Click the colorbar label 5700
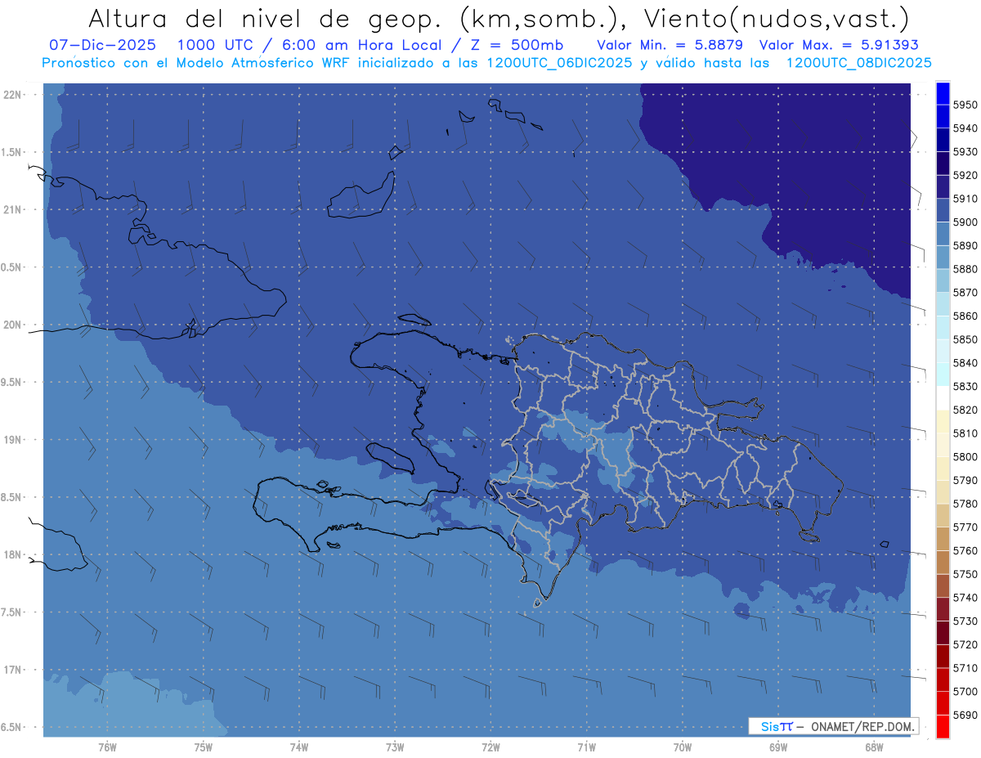 click(965, 691)
